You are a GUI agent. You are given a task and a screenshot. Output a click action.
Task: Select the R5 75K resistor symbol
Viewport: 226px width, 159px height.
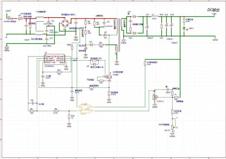click(x=86, y=22)
